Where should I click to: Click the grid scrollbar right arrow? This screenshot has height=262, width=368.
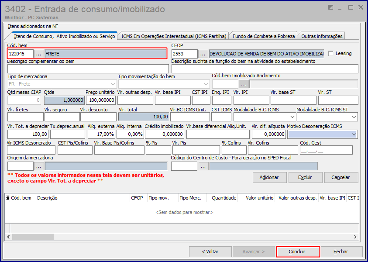[x=355, y=237]
